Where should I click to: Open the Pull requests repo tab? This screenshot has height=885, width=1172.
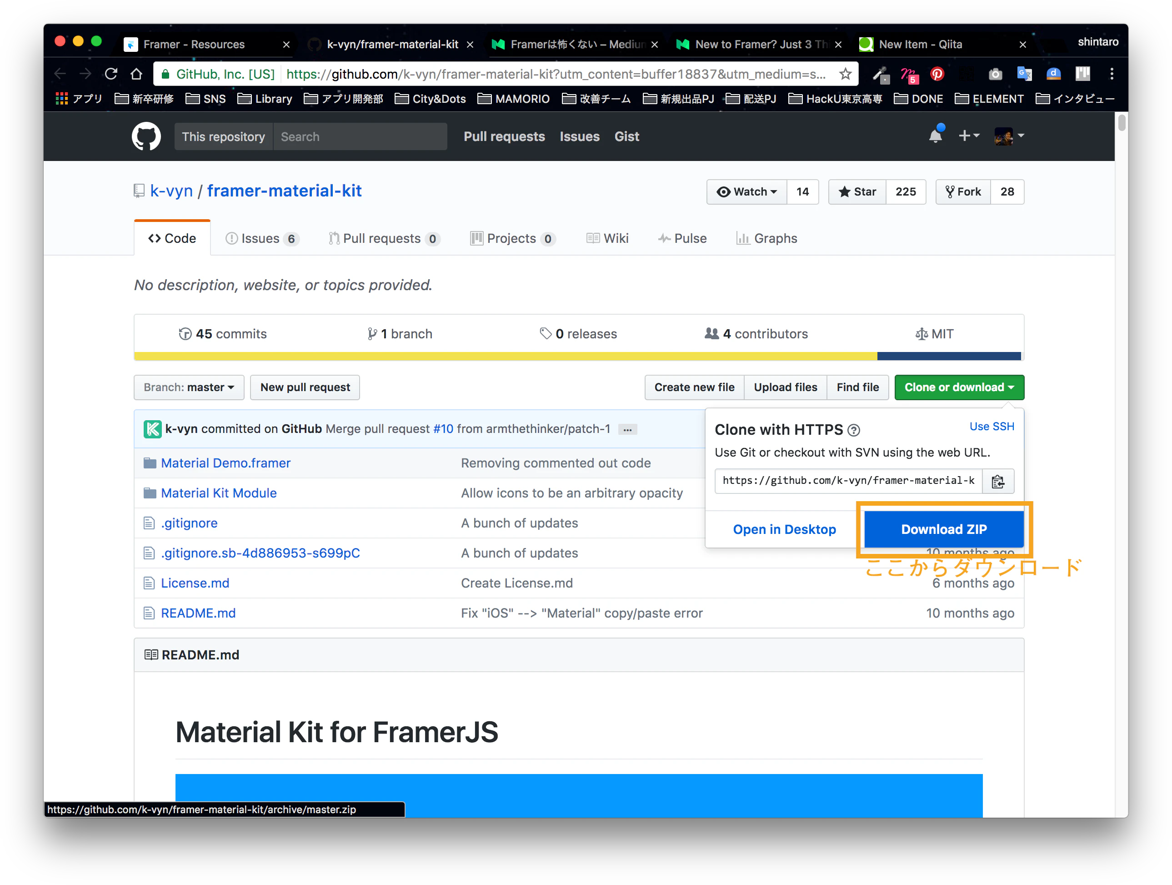384,238
